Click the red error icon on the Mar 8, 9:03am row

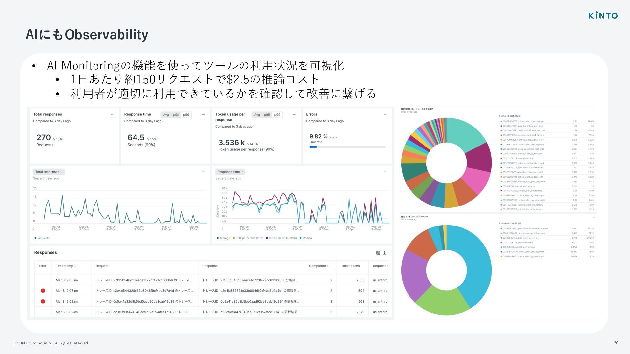43,291
